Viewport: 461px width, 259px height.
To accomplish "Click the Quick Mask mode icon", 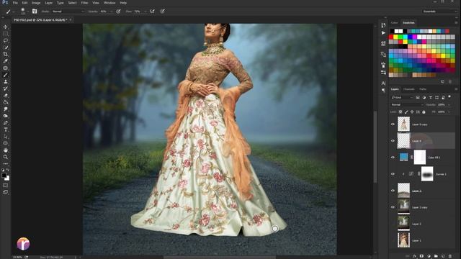I will 5,186.
